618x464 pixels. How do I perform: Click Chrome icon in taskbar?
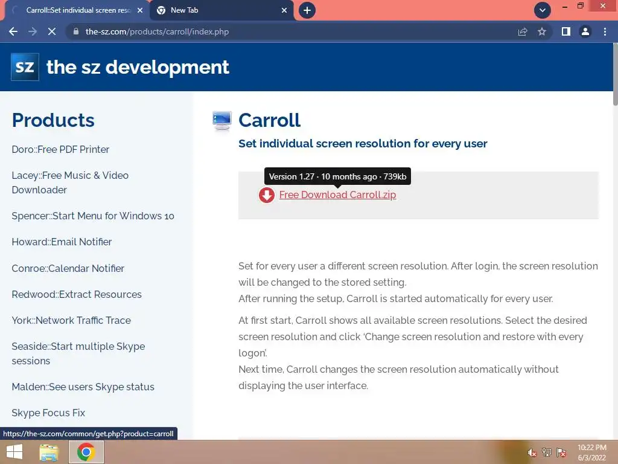pyautogui.click(x=86, y=452)
